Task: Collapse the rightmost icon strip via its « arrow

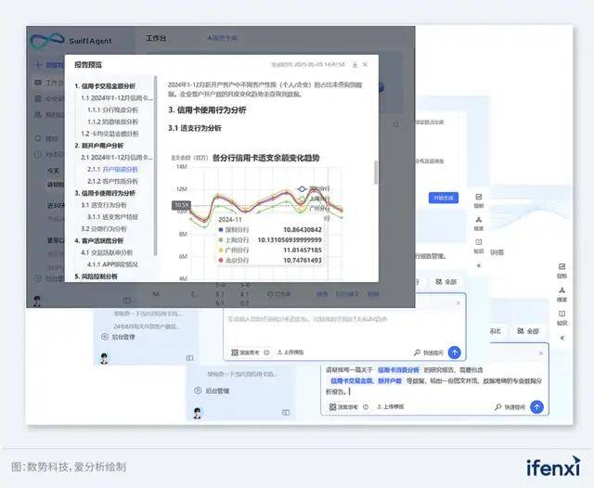Action: coord(562,338)
